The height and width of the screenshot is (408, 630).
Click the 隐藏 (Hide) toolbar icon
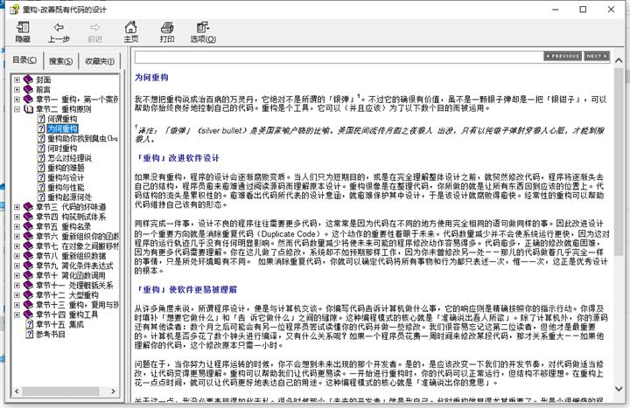coord(23,32)
